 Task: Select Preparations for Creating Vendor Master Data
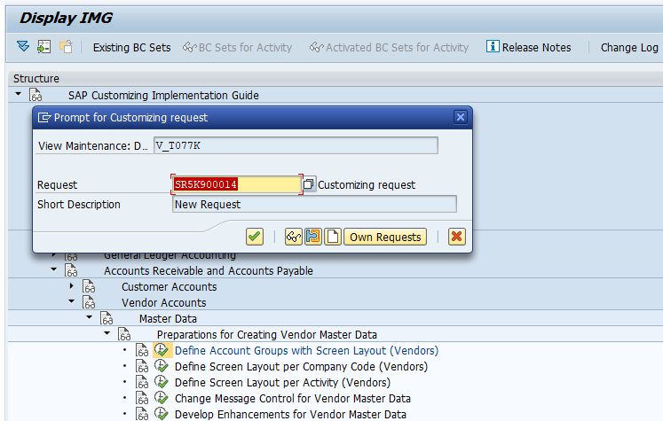(x=267, y=335)
